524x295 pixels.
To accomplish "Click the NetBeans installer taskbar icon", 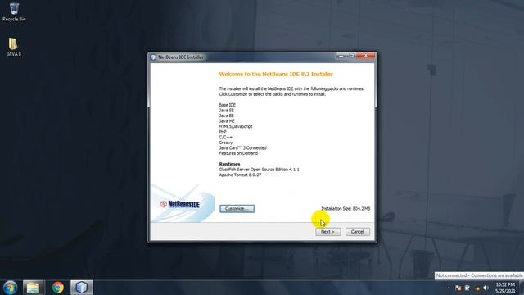I will tap(82, 288).
